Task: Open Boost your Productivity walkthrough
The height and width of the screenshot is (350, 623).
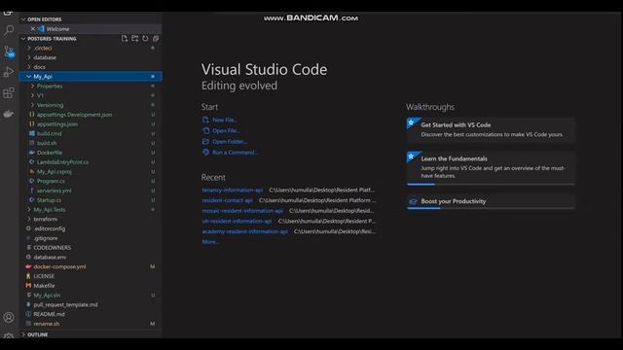Action: click(x=491, y=201)
